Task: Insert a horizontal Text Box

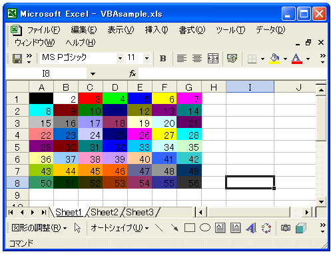Action: coord(220,228)
